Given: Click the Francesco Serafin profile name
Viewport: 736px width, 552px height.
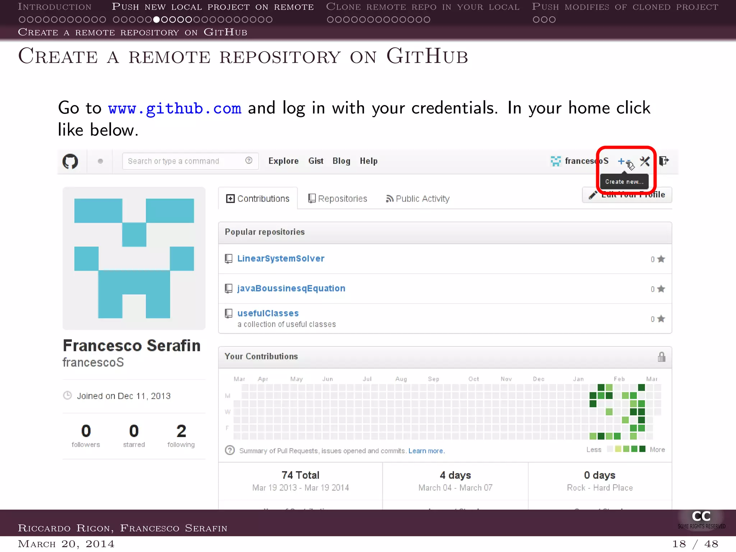Looking at the screenshot, I should pos(132,345).
